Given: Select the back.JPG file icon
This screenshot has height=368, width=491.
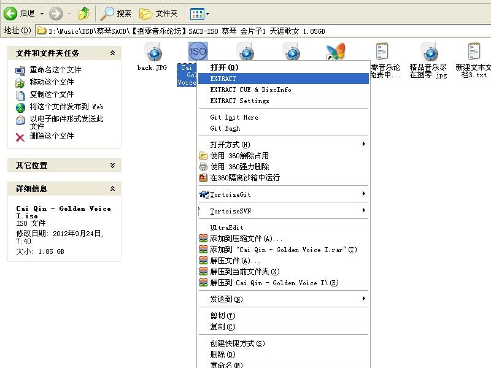Looking at the screenshot, I should 152,53.
